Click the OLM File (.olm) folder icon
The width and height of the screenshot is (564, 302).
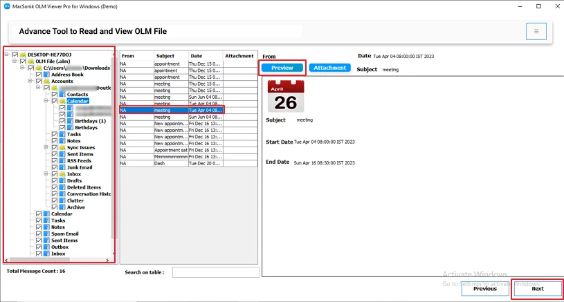click(31, 62)
